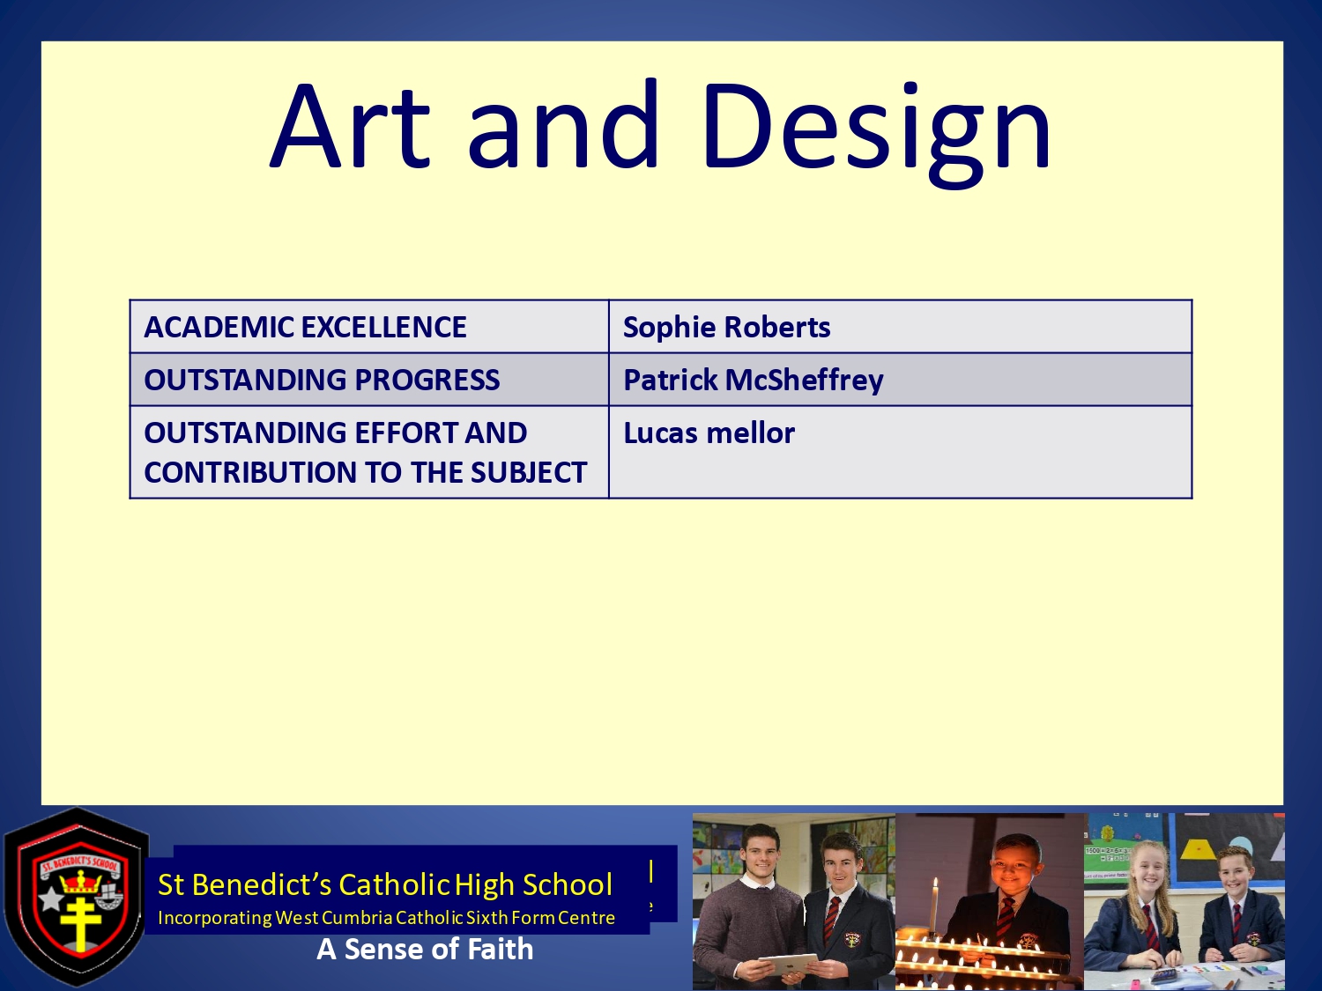Select the 'OUTSTANDING PROGRESS' table cell
Screen dimensions: 1322x991
368,380
